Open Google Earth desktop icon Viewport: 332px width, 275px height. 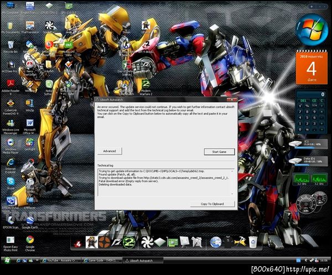(x=30, y=223)
